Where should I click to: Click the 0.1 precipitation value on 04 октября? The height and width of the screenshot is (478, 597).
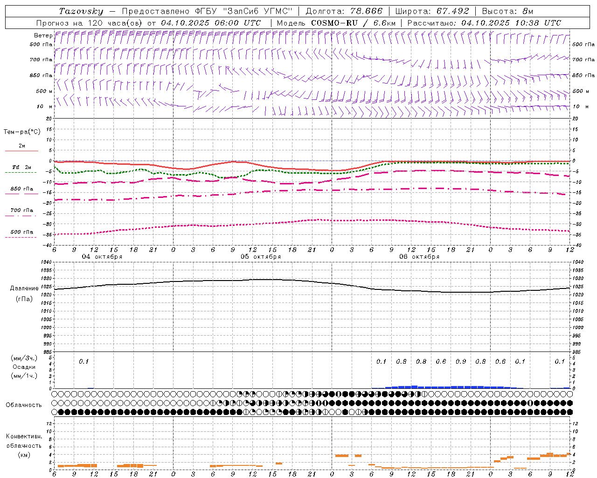click(83, 361)
